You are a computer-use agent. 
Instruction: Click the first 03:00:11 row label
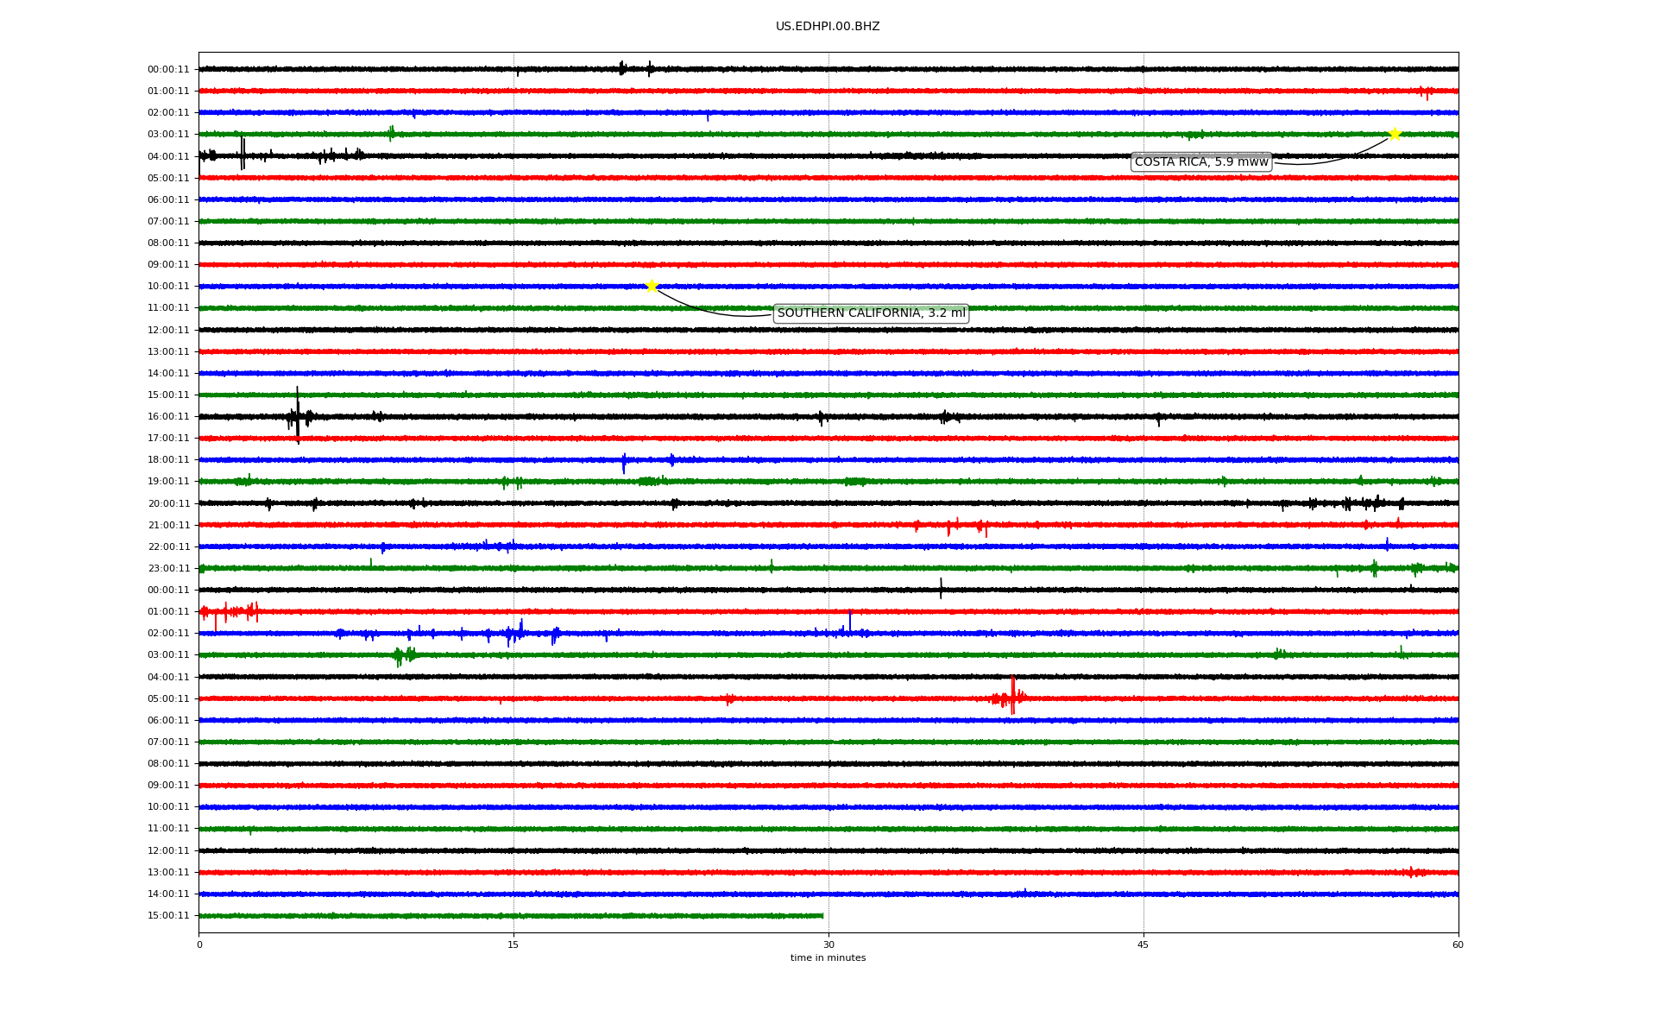coord(168,135)
